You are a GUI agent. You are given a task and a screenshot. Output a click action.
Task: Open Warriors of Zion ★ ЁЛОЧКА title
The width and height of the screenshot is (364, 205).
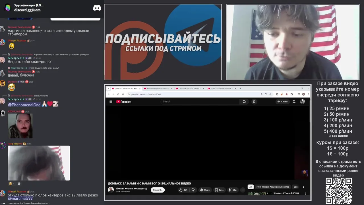[286, 194]
